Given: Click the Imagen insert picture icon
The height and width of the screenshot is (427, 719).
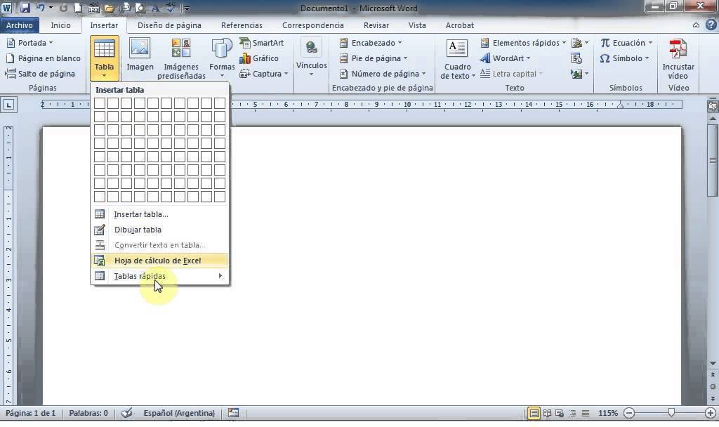Looking at the screenshot, I should pyautogui.click(x=140, y=55).
